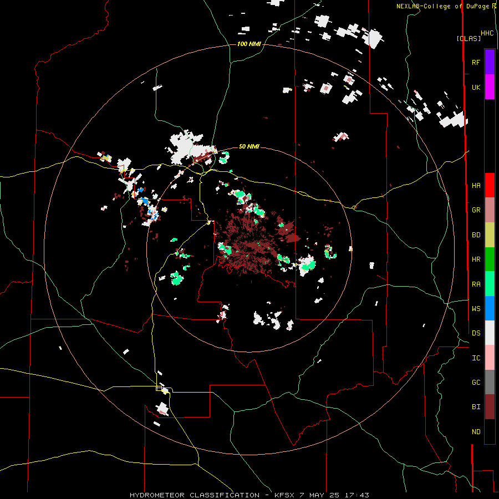This screenshot has height=499, width=499.
Task: Select the GC gray legend swatch
Action: tap(490, 382)
